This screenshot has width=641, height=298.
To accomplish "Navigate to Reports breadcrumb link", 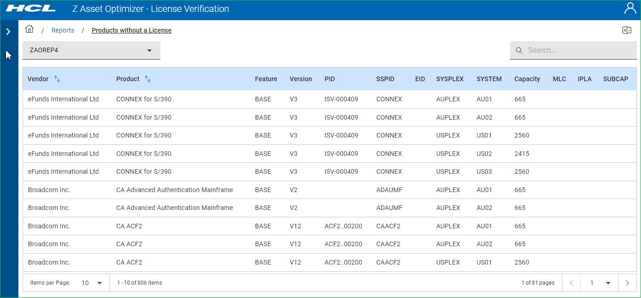I will pos(63,30).
